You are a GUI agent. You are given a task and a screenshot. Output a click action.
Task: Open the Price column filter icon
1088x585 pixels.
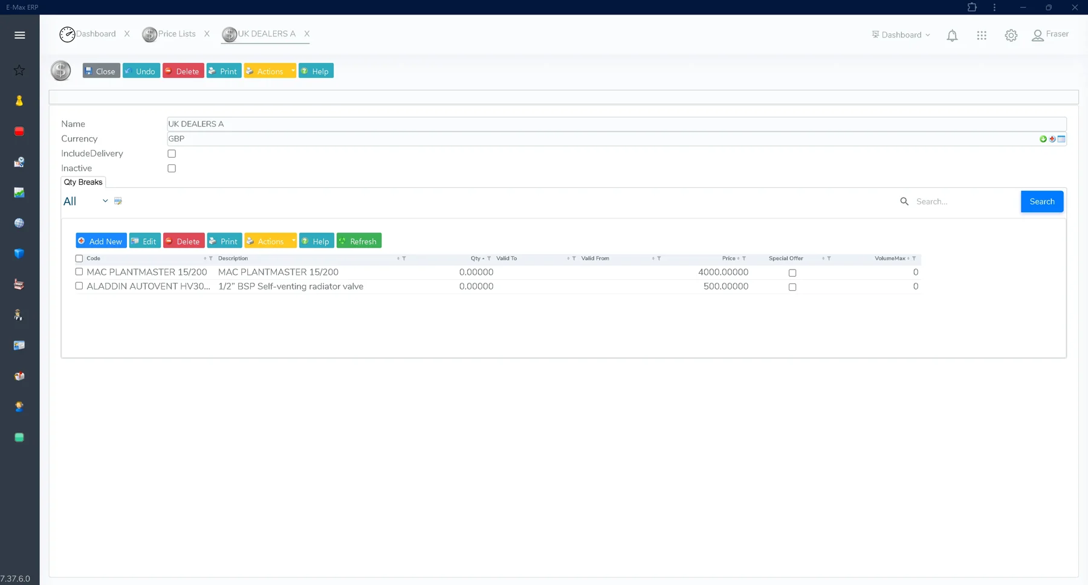pos(744,259)
